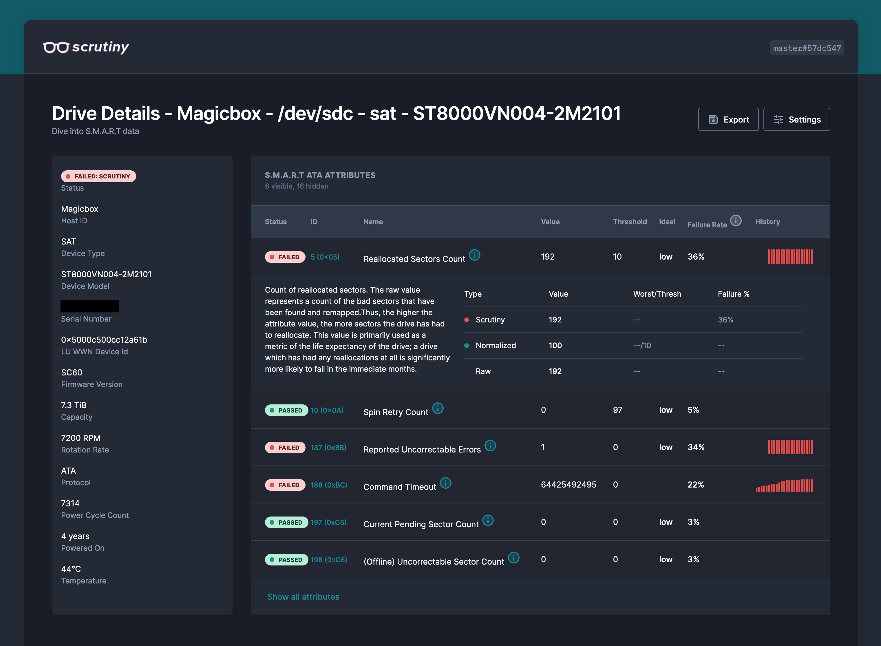Expand the Command Timeout attribute row

pyautogui.click(x=540, y=484)
